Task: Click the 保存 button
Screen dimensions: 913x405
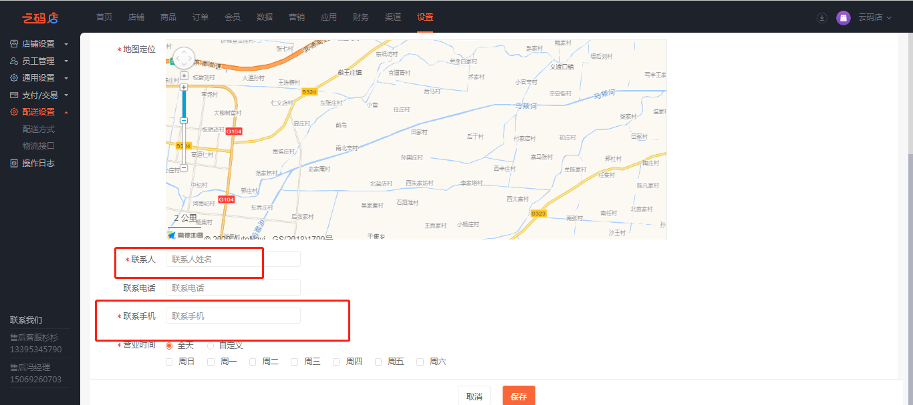Action: [519, 396]
